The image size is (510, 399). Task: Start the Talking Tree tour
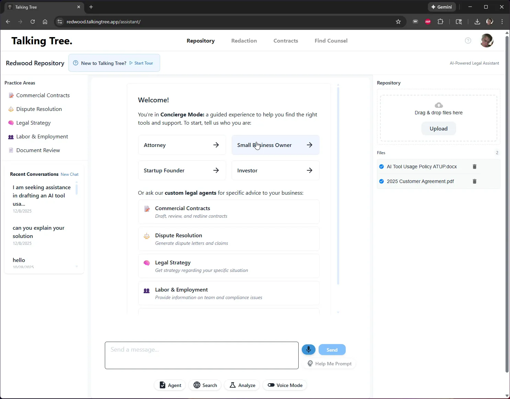click(141, 63)
